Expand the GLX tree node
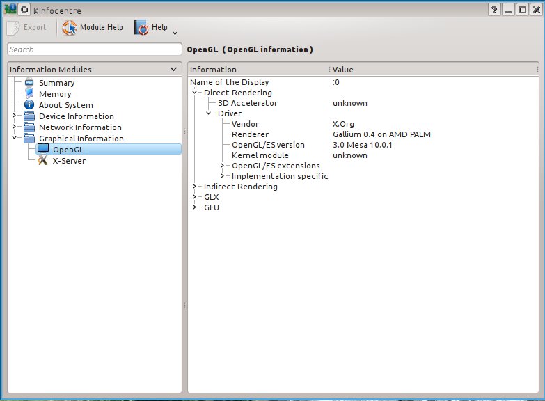 coord(194,197)
